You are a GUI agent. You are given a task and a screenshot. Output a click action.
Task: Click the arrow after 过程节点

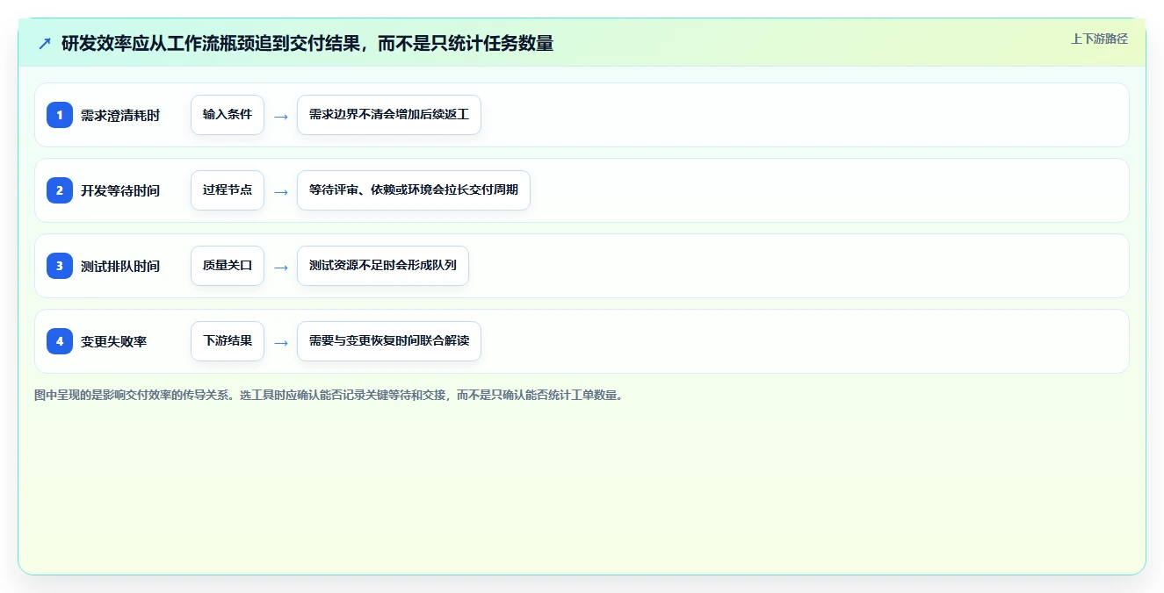pos(281,191)
